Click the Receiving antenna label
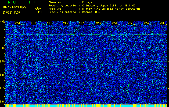169x107 pixels. point(62,12)
